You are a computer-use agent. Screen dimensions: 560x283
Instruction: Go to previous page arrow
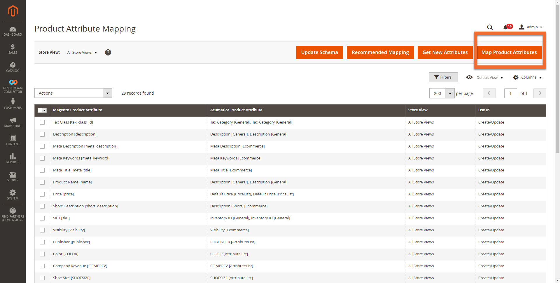489,93
